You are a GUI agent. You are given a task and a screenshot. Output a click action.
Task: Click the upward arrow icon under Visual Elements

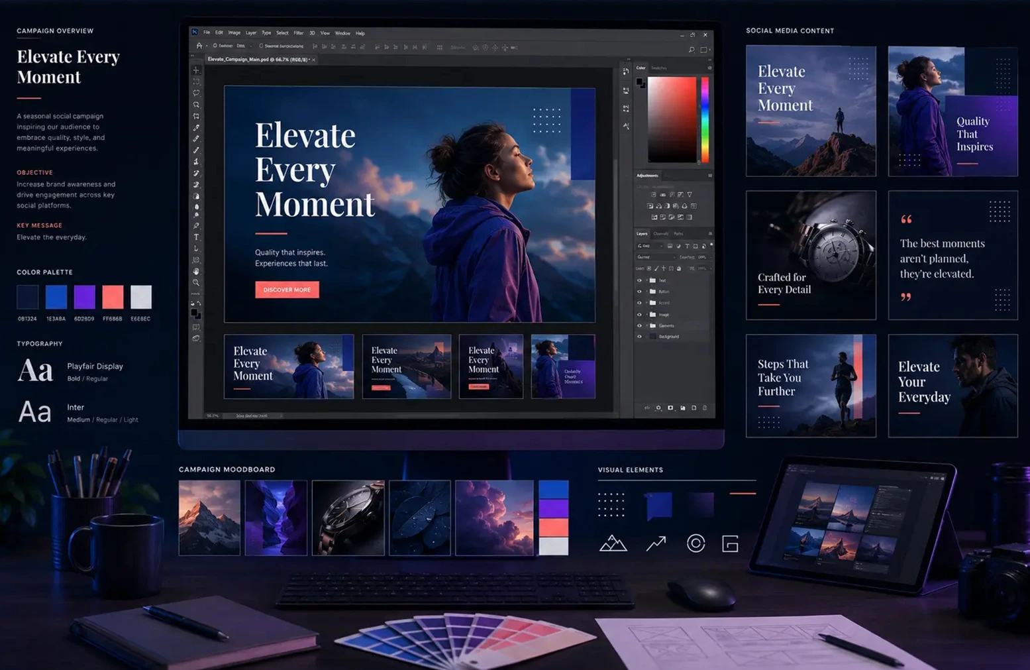(656, 543)
